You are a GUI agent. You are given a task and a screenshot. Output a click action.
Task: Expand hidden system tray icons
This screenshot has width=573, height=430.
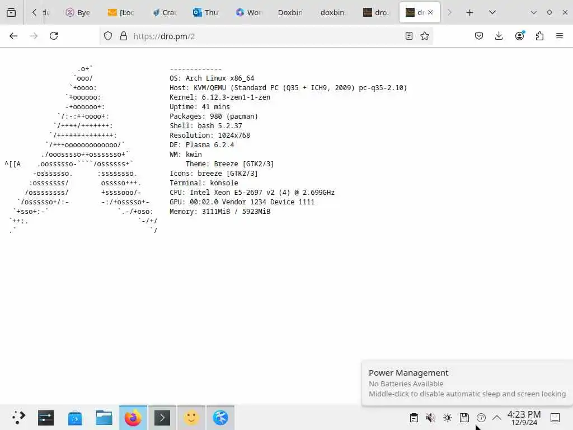pos(497,418)
